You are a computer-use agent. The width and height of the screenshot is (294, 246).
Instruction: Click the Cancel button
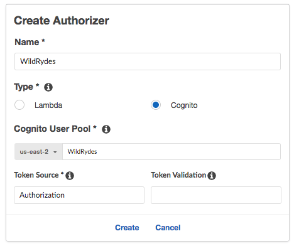[x=168, y=228]
